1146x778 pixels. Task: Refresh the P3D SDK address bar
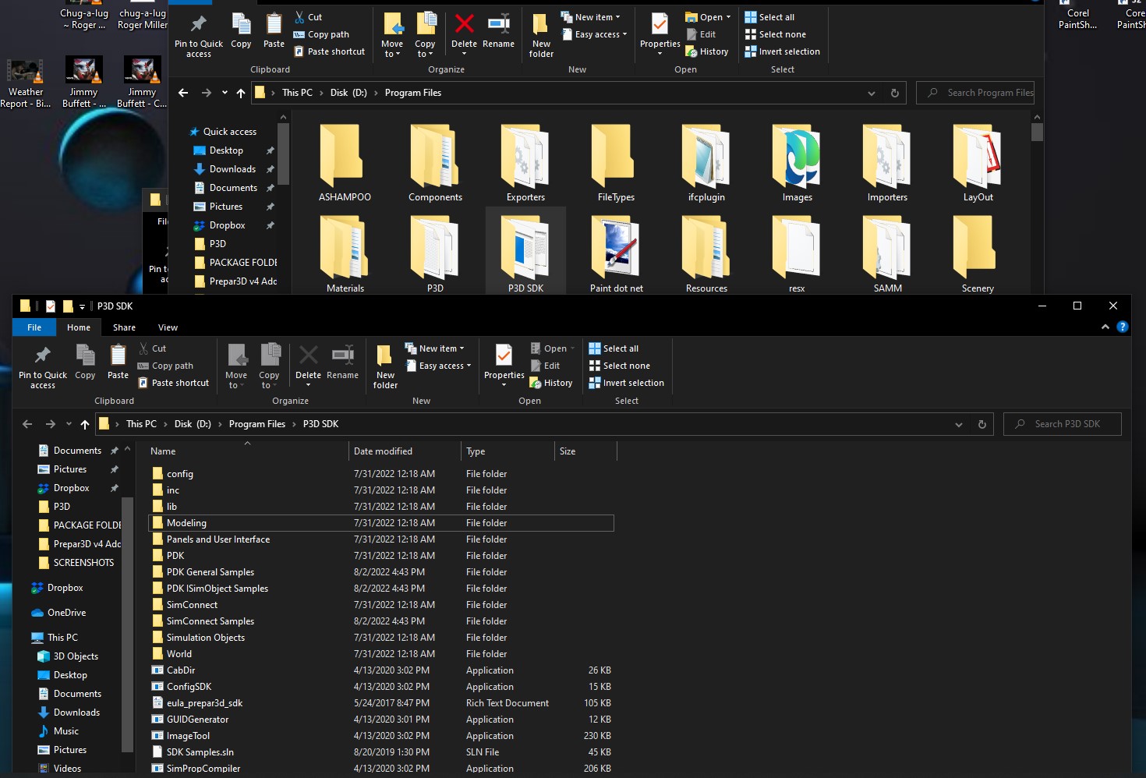982,424
